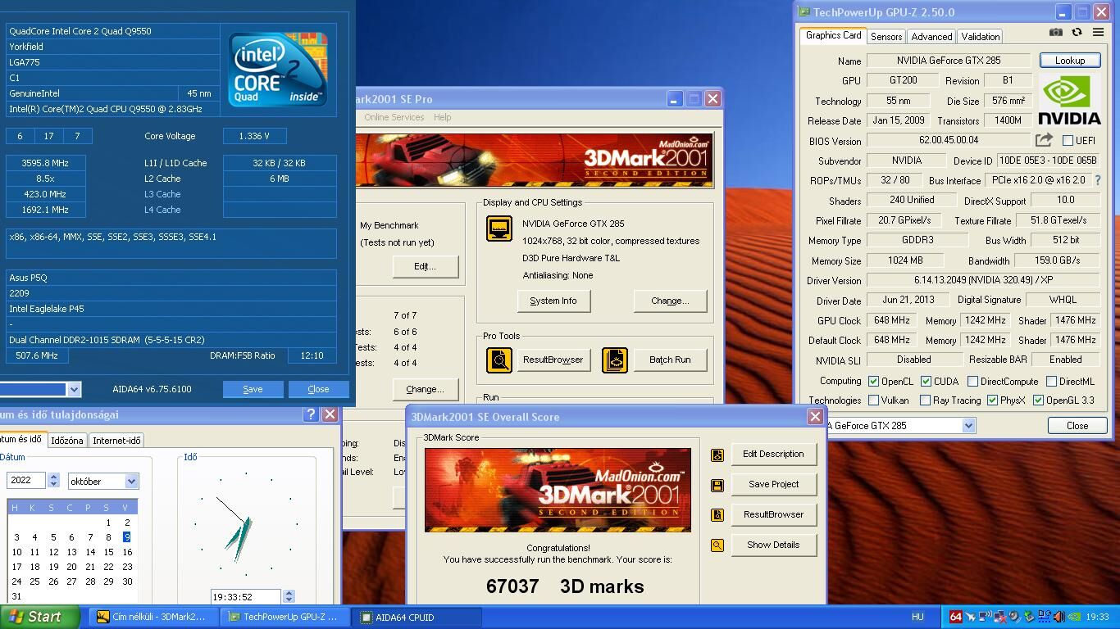Click the year spinner arrows
1120x629 pixels.
53,481
